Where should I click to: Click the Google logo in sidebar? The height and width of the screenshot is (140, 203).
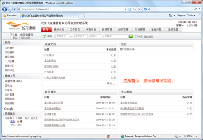coord(9,108)
